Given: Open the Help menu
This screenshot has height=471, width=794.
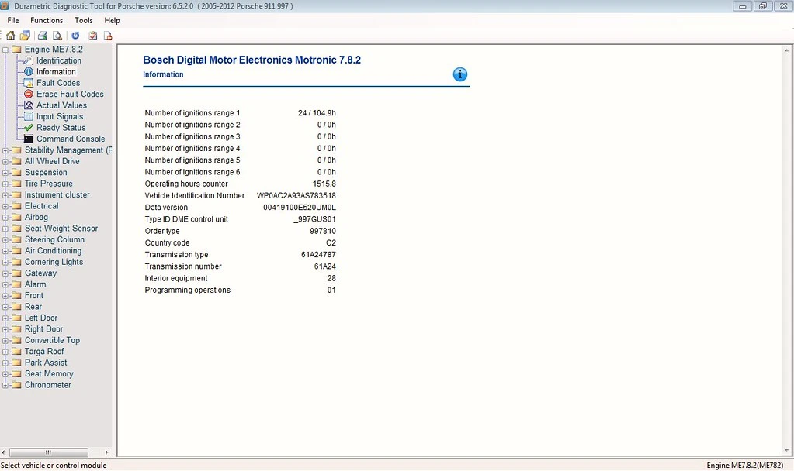Looking at the screenshot, I should point(112,20).
